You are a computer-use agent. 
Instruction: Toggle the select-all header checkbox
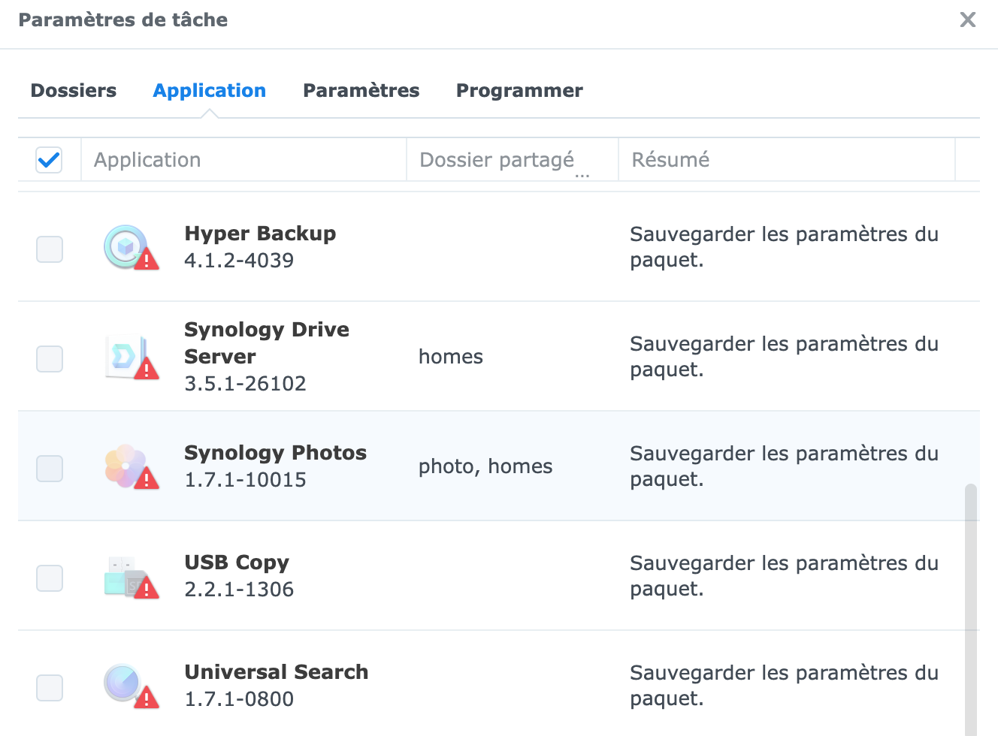pyautogui.click(x=49, y=160)
